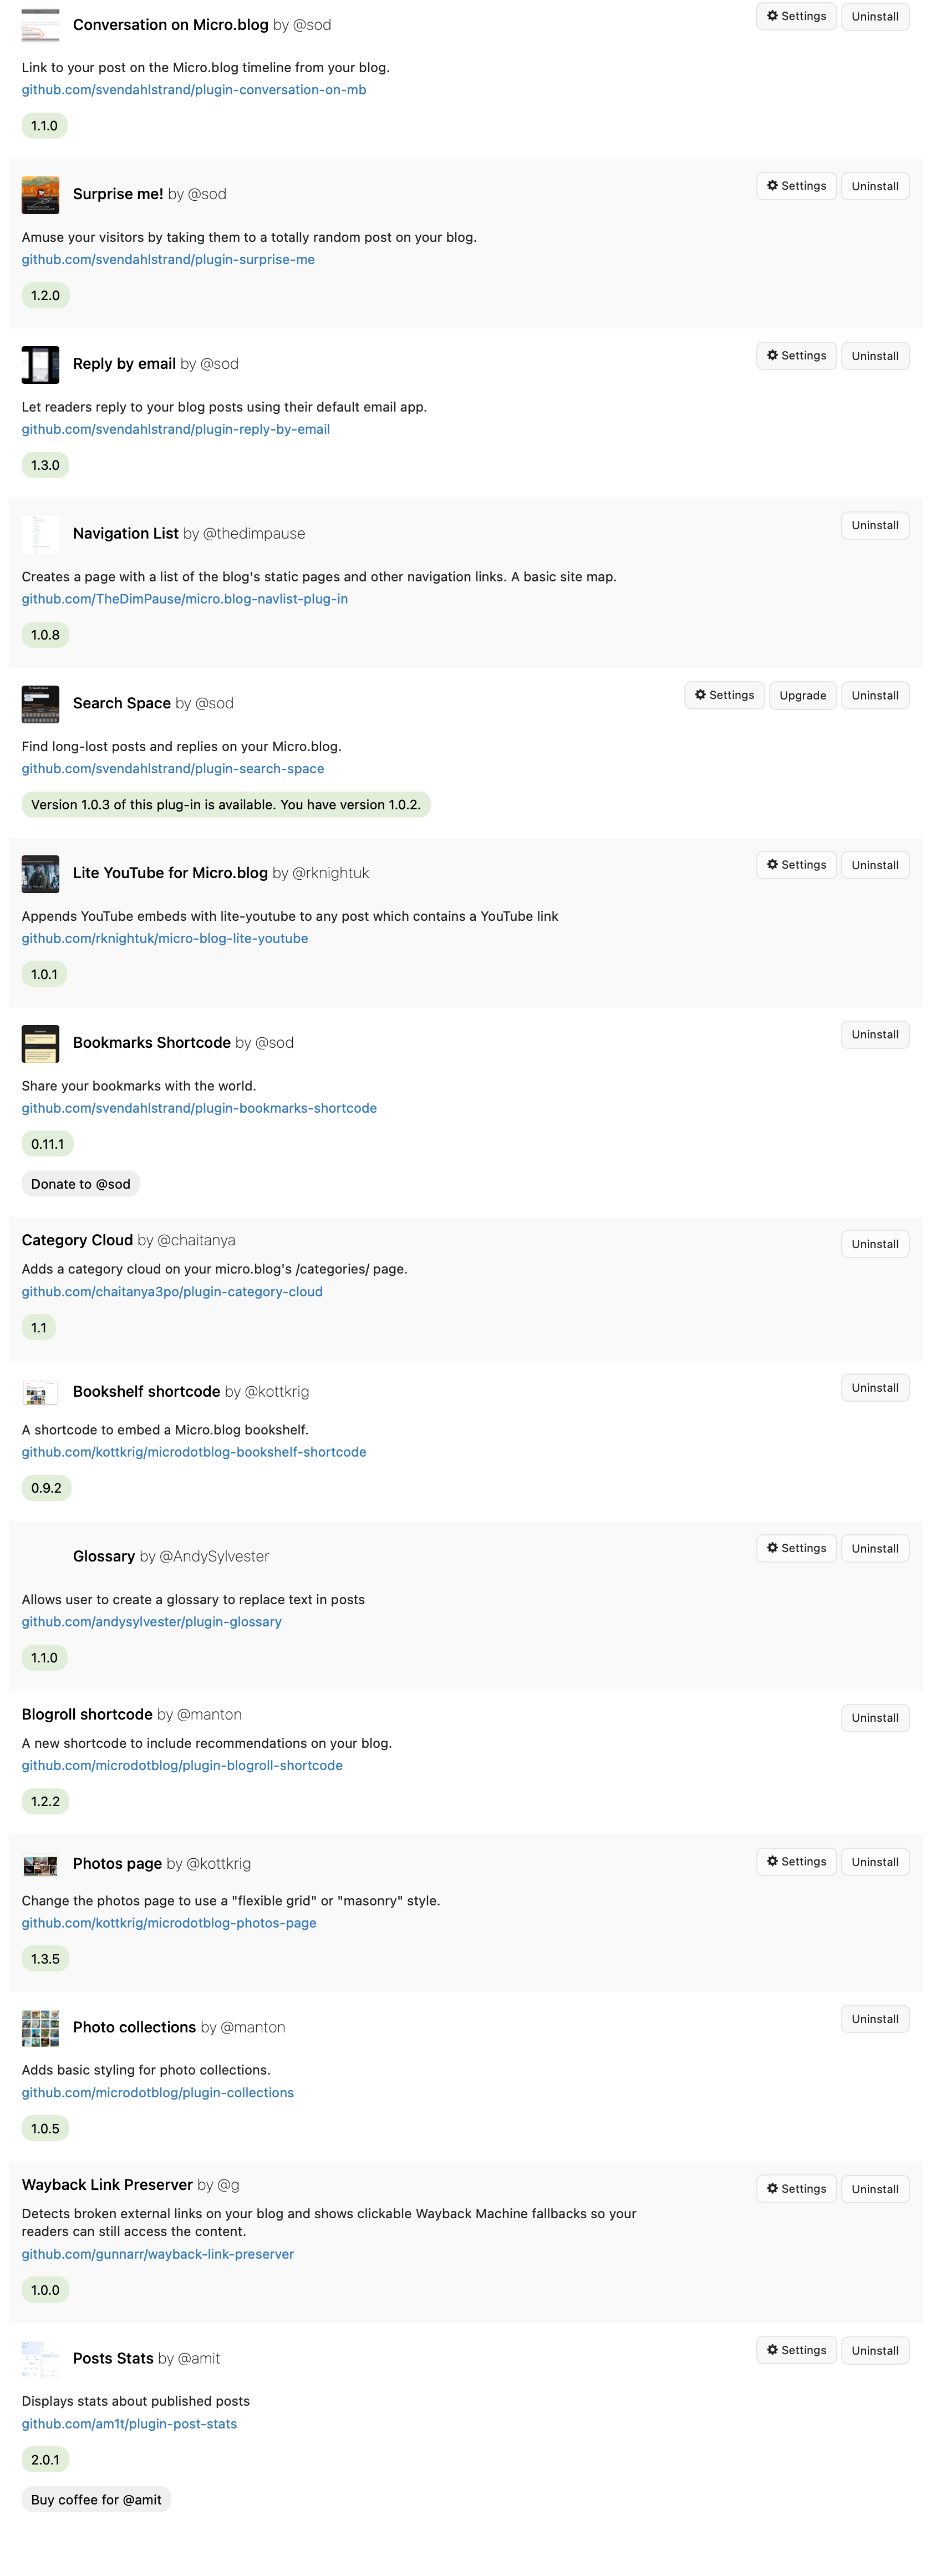Click the Bookmarks Shortcode plugin icon

[x=40, y=1043]
